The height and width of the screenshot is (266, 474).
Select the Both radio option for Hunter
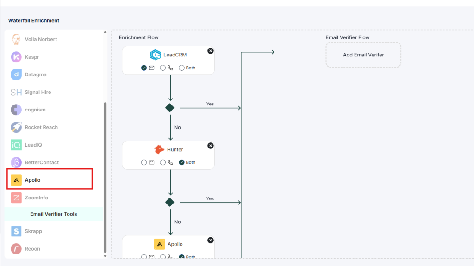point(181,162)
